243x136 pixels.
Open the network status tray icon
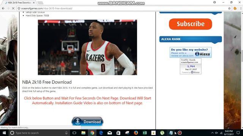click(x=221, y=133)
